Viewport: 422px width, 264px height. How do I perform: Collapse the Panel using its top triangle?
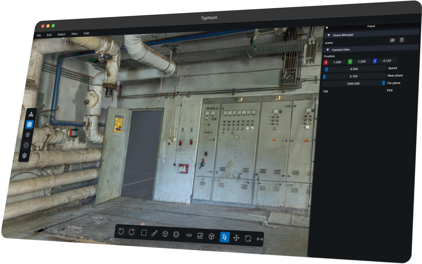tap(327, 28)
